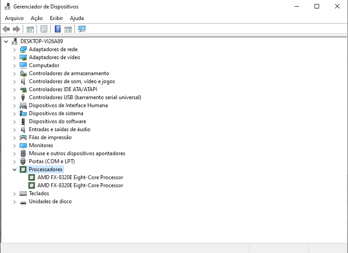Screen dimensions: 348x253
Task: Open the Ajuda menu
Action: [x=77, y=18]
